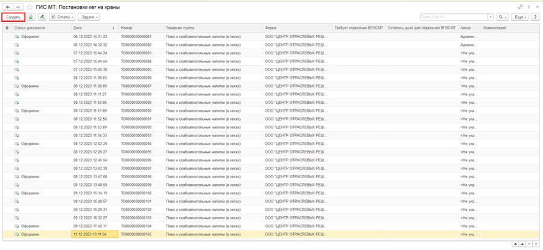Expand the Еще menu
543x250 pixels.
tap(521, 17)
